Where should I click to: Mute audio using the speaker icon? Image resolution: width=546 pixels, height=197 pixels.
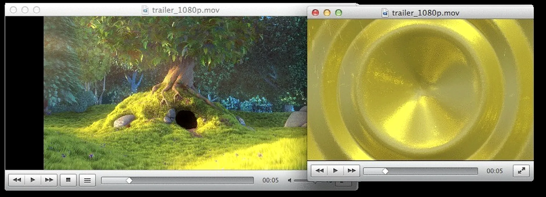tap(290, 180)
